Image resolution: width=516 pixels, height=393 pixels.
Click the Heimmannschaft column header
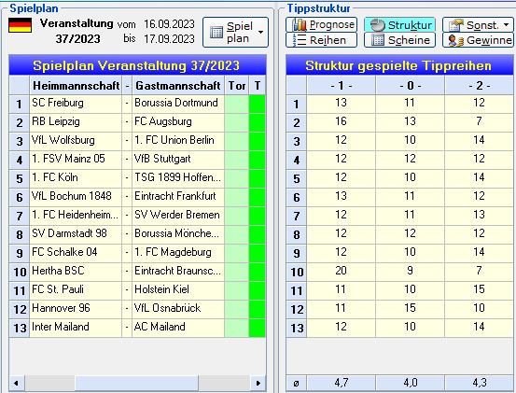76,86
